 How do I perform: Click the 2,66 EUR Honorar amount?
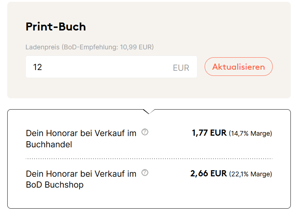[208, 173]
